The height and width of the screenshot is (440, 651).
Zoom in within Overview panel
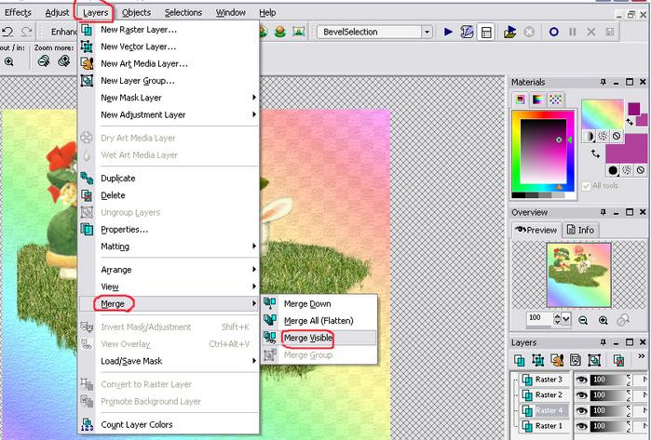coord(604,320)
